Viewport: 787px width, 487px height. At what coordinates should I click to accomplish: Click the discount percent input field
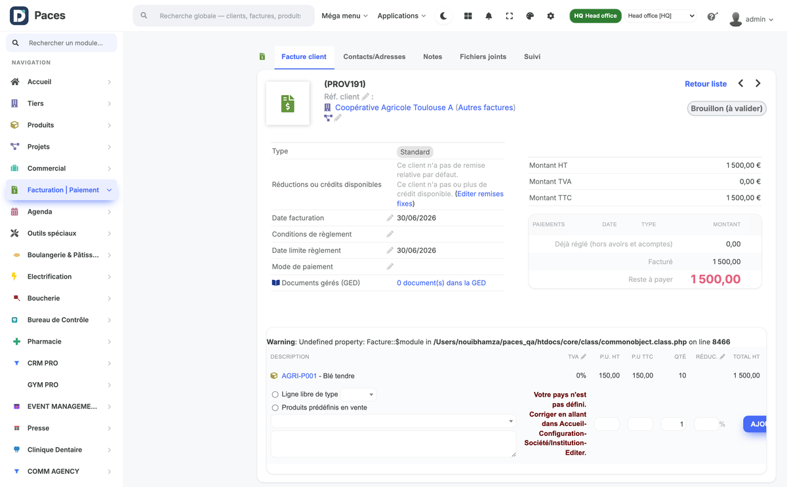(706, 424)
